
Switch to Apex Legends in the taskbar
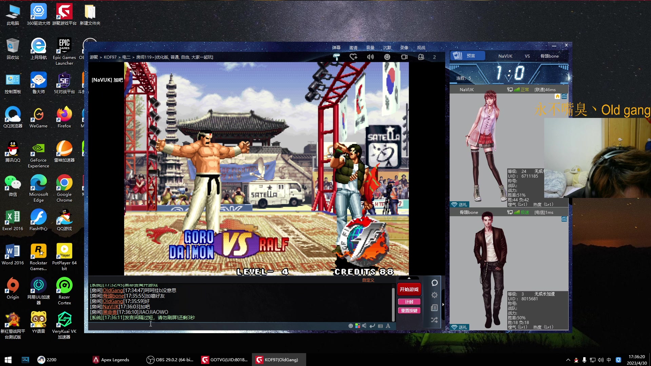pos(111,360)
